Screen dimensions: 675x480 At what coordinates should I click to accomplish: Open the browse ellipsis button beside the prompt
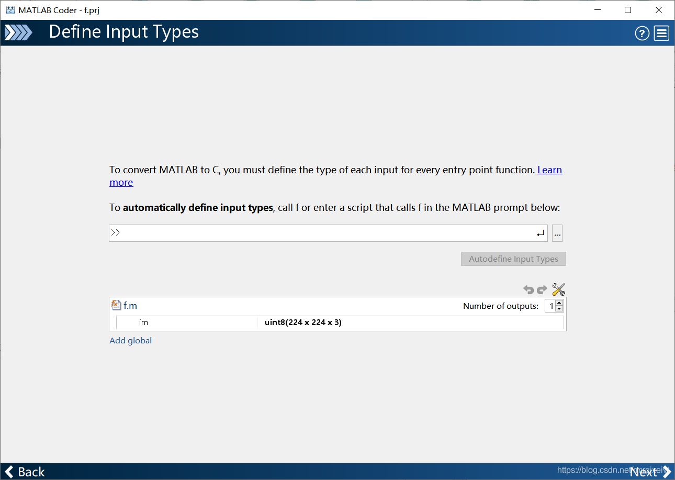557,233
